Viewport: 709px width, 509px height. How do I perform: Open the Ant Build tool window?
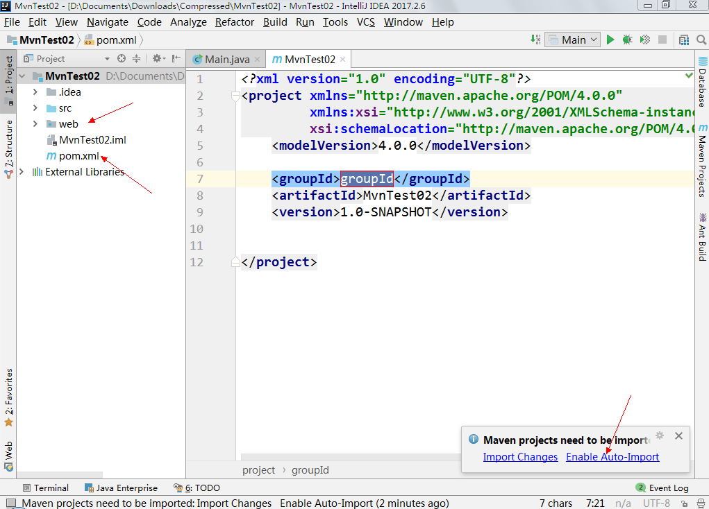[702, 237]
